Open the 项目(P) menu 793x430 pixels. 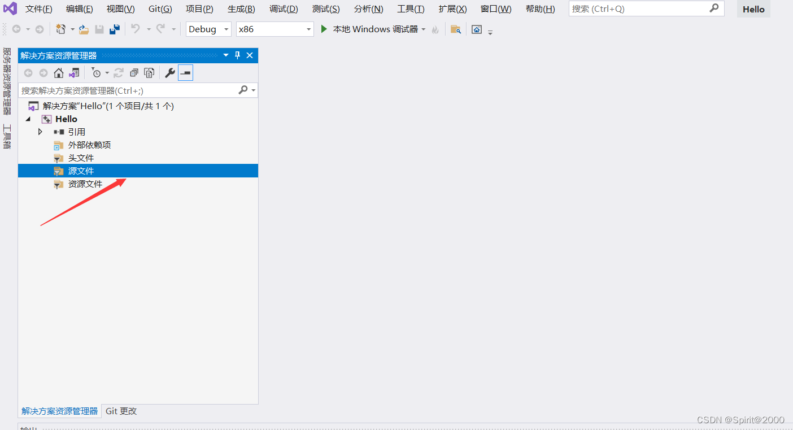pos(200,9)
